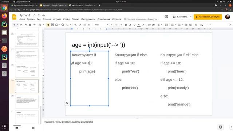
Task: Click the font size field
Action: click(116, 25)
